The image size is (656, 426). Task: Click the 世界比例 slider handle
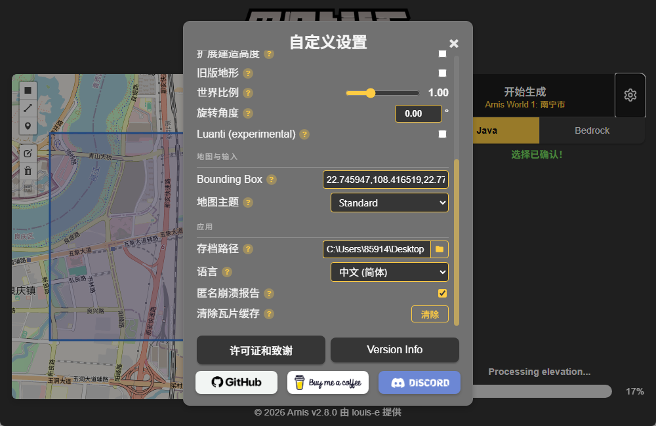point(370,93)
